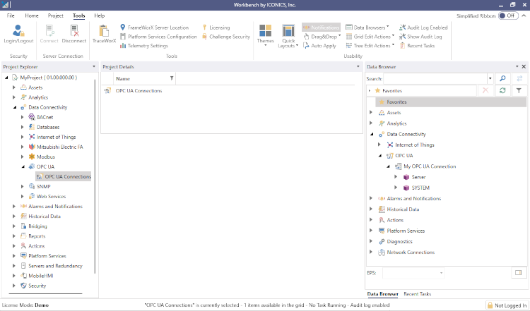Screen dimensions: 530x311
Task: Open Data Browsers dropdown
Action: point(367,28)
